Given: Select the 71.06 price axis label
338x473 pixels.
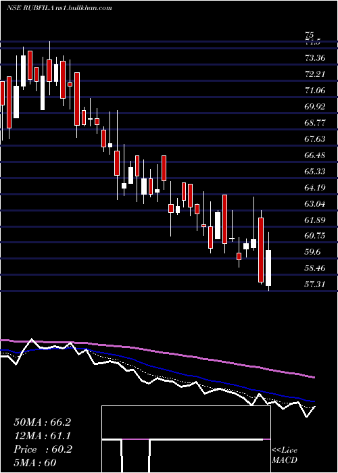Looking at the screenshot, I should pyautogui.click(x=315, y=91).
